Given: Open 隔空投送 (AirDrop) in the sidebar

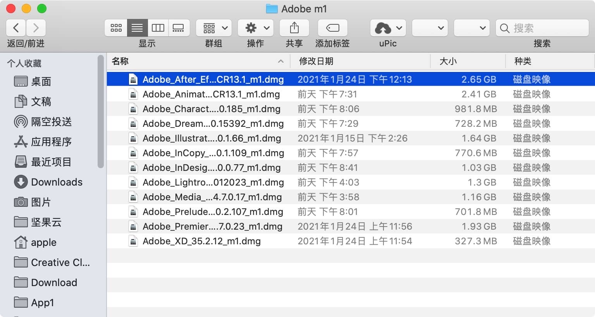Looking at the screenshot, I should point(43,122).
